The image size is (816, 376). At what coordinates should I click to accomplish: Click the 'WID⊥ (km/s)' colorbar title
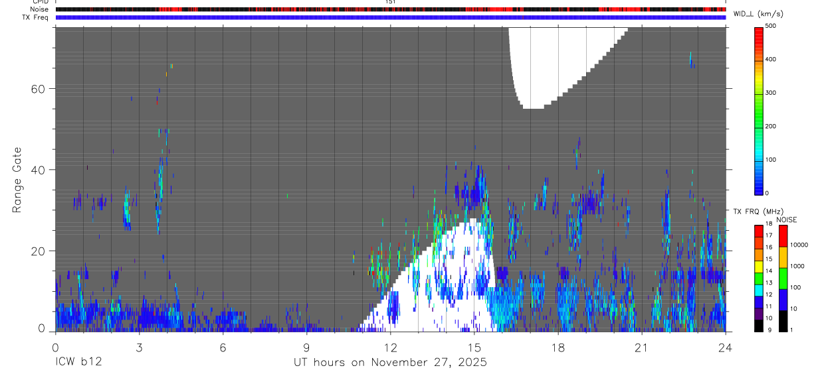(760, 14)
